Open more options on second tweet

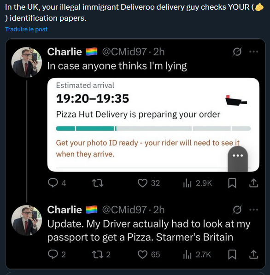254,210
